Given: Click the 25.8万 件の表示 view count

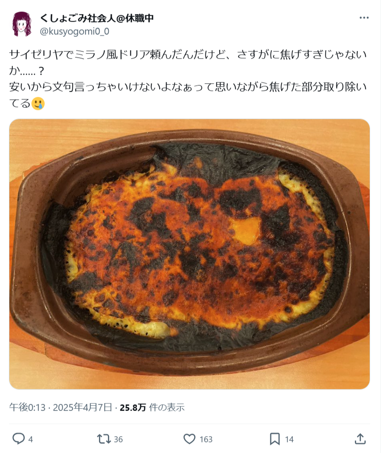Looking at the screenshot, I should tap(152, 407).
